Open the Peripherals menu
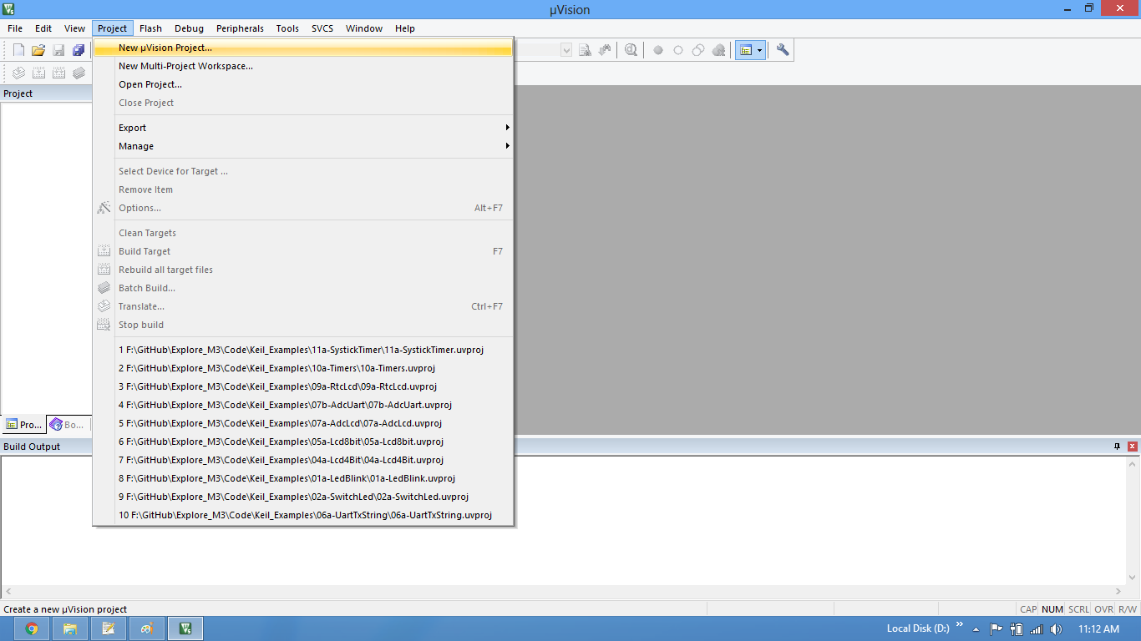Image resolution: width=1141 pixels, height=641 pixels. click(x=240, y=28)
